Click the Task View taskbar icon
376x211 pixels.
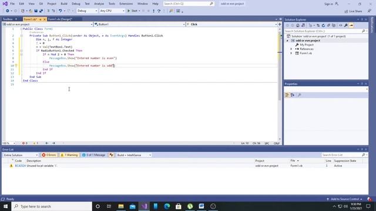[109, 206]
